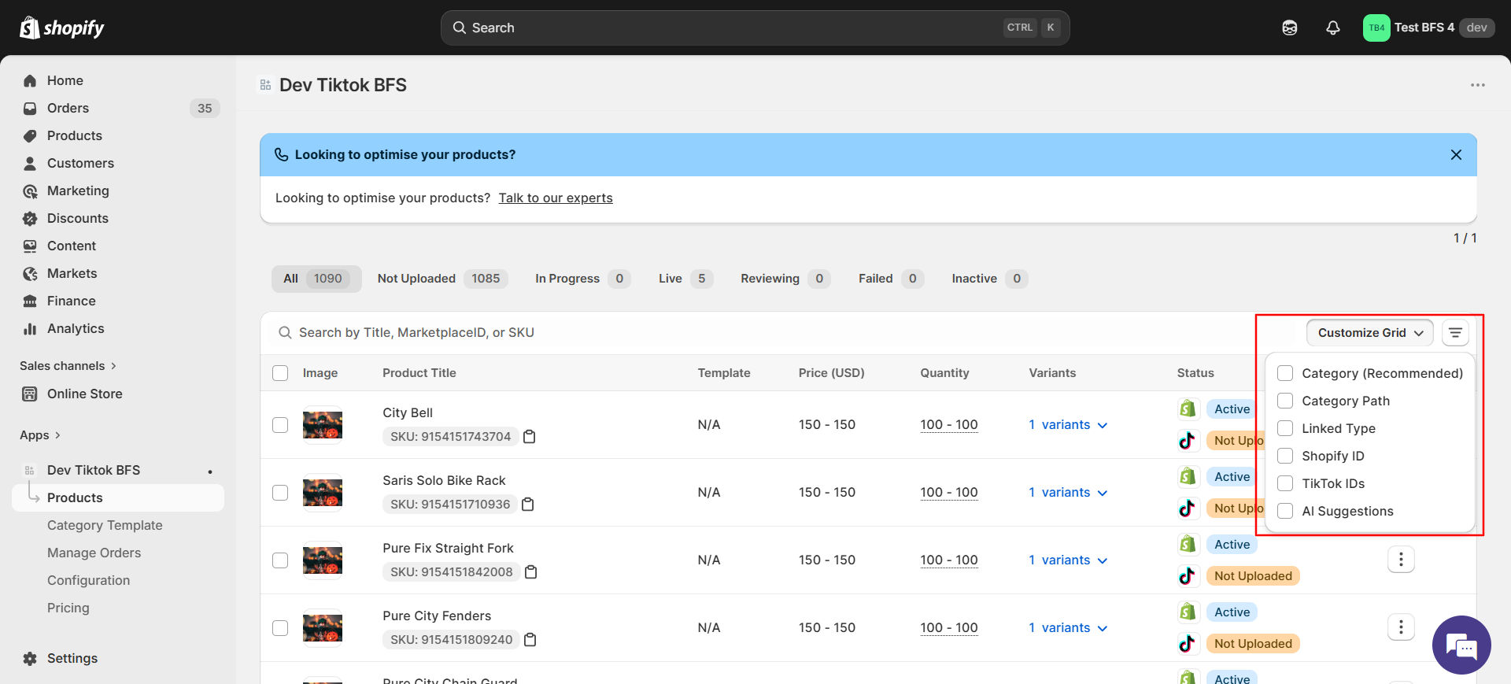1511x684 pixels.
Task: Enable the Category Path column checkbox
Action: click(1285, 401)
